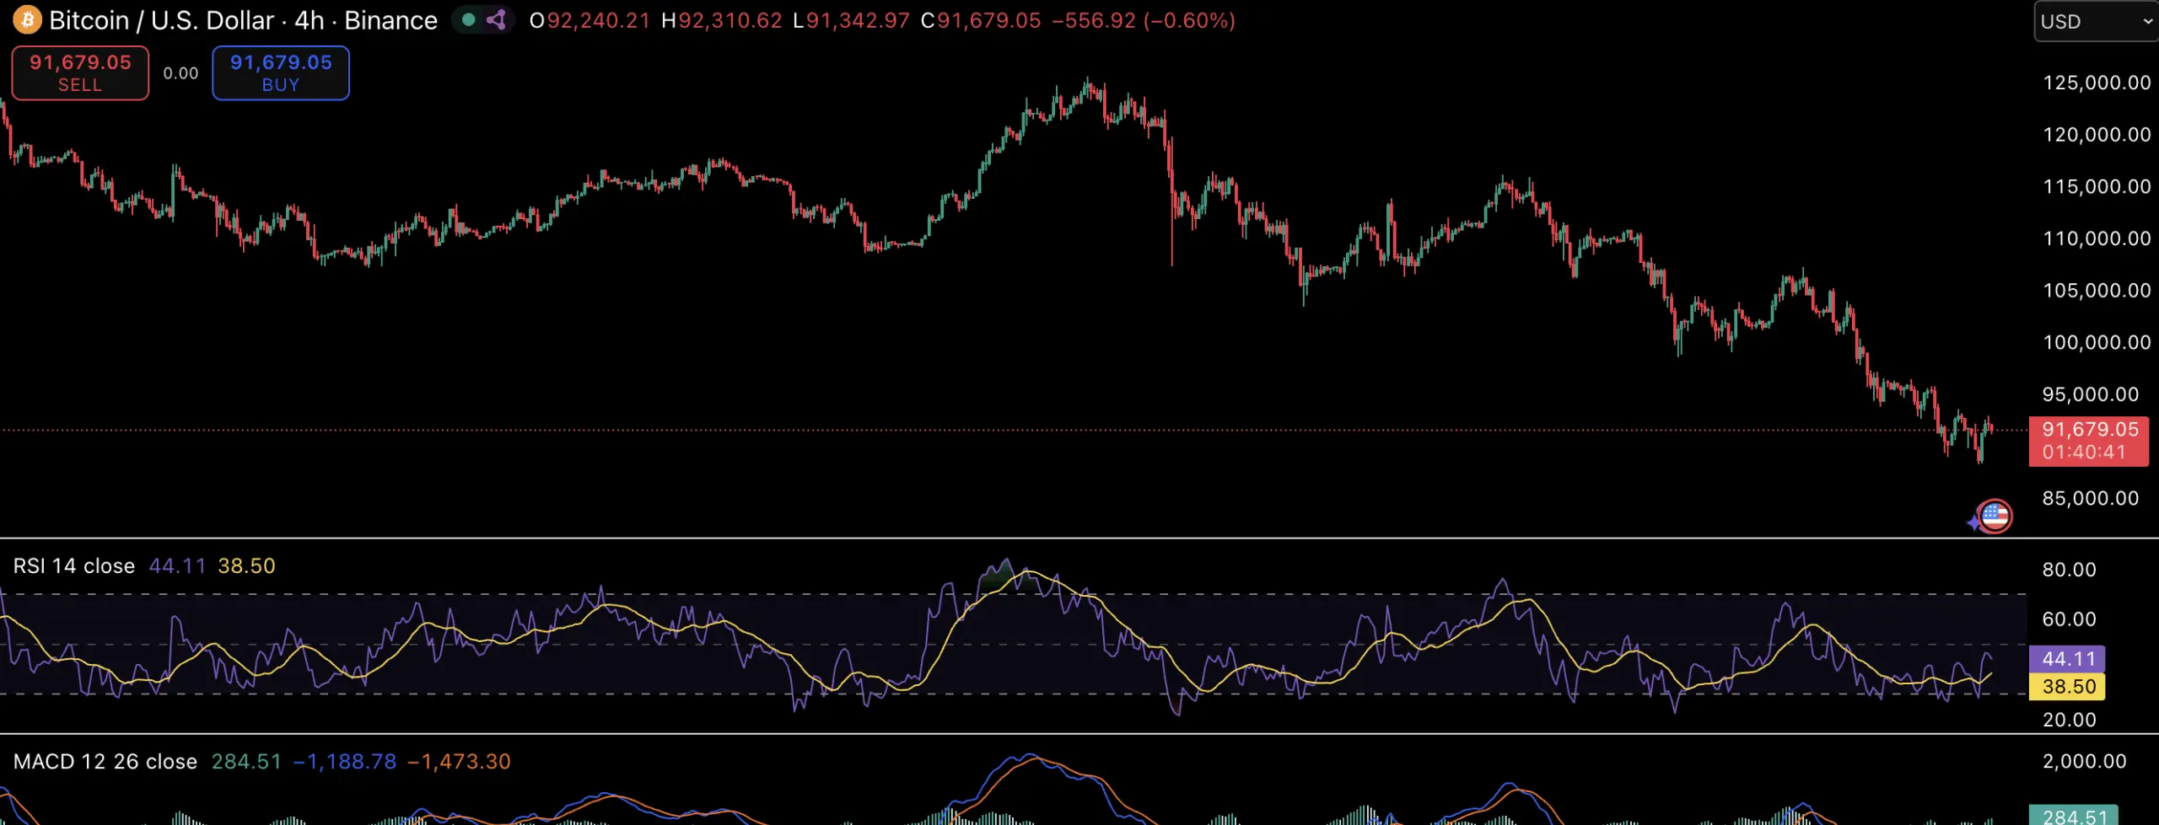Click the green market status dot
2159x825 pixels.
[x=469, y=19]
